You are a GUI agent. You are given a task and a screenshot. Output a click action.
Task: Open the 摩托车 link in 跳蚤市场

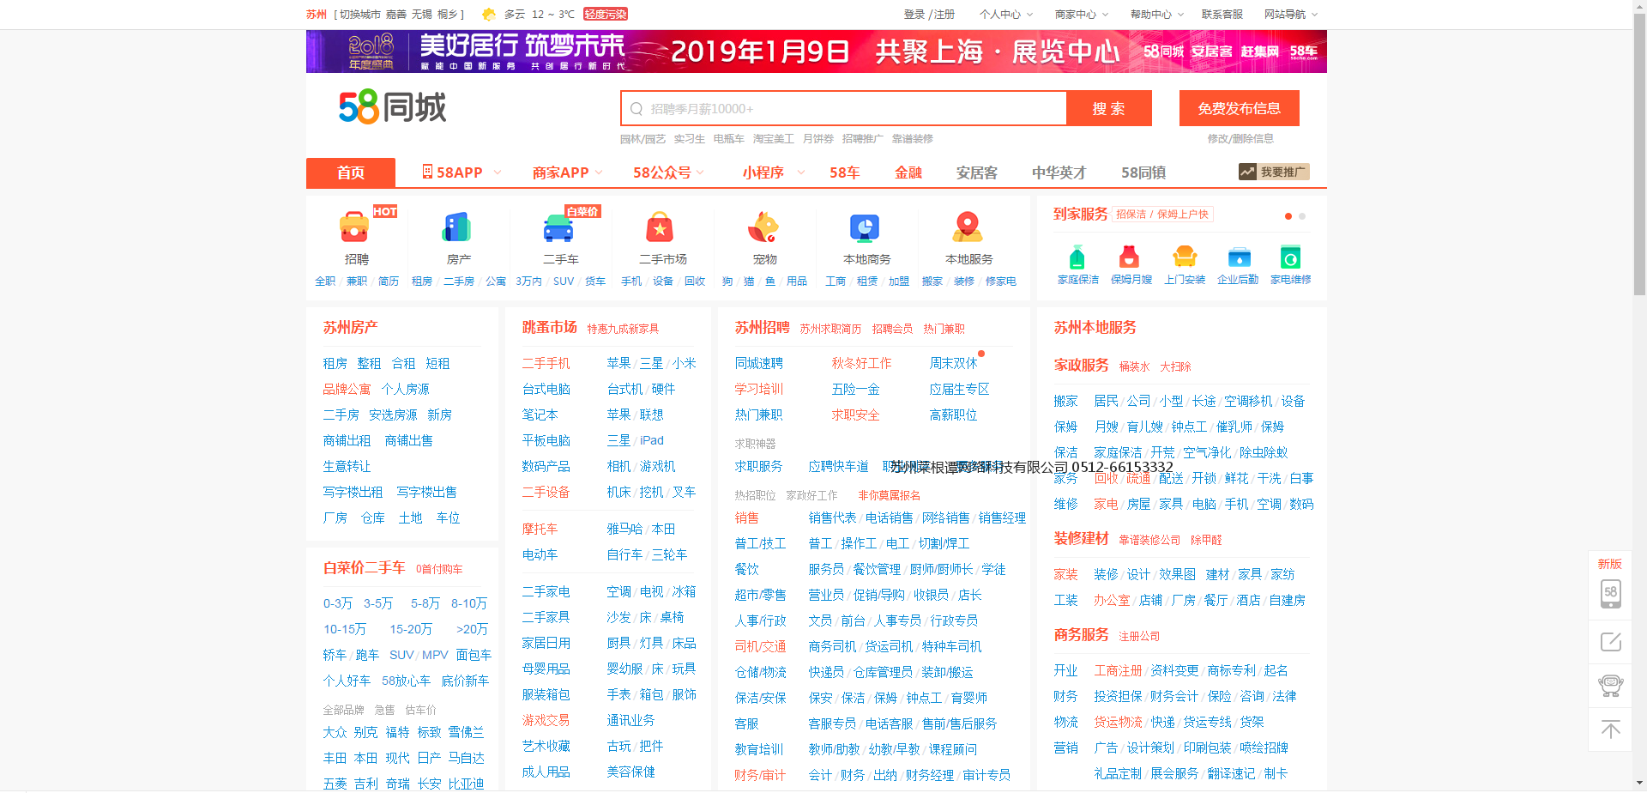pos(540,529)
